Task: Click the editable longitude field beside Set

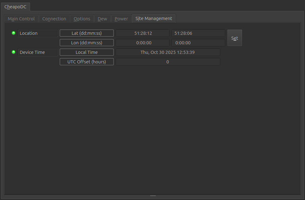Action: [x=198, y=43]
